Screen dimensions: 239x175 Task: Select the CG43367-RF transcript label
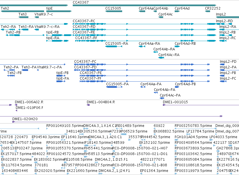coord(86,38)
